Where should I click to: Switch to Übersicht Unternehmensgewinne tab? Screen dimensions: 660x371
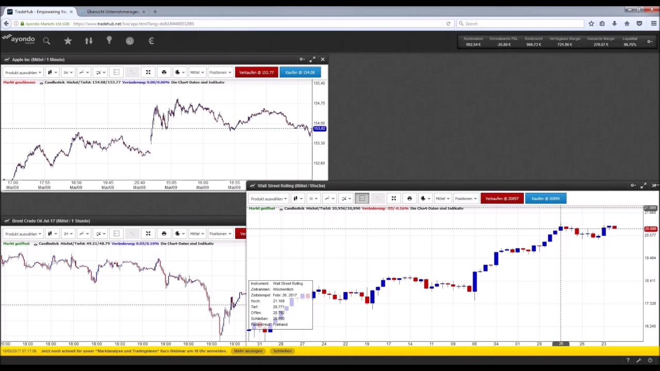112,11
